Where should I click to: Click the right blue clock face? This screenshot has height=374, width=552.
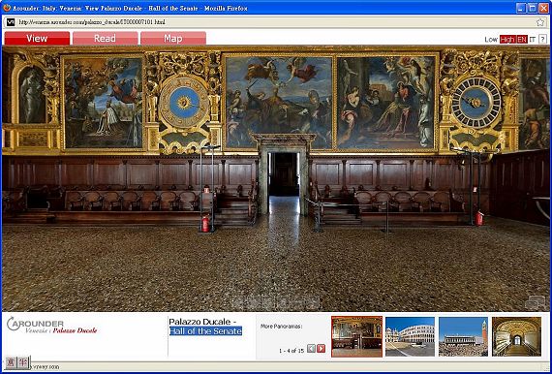pos(475,103)
